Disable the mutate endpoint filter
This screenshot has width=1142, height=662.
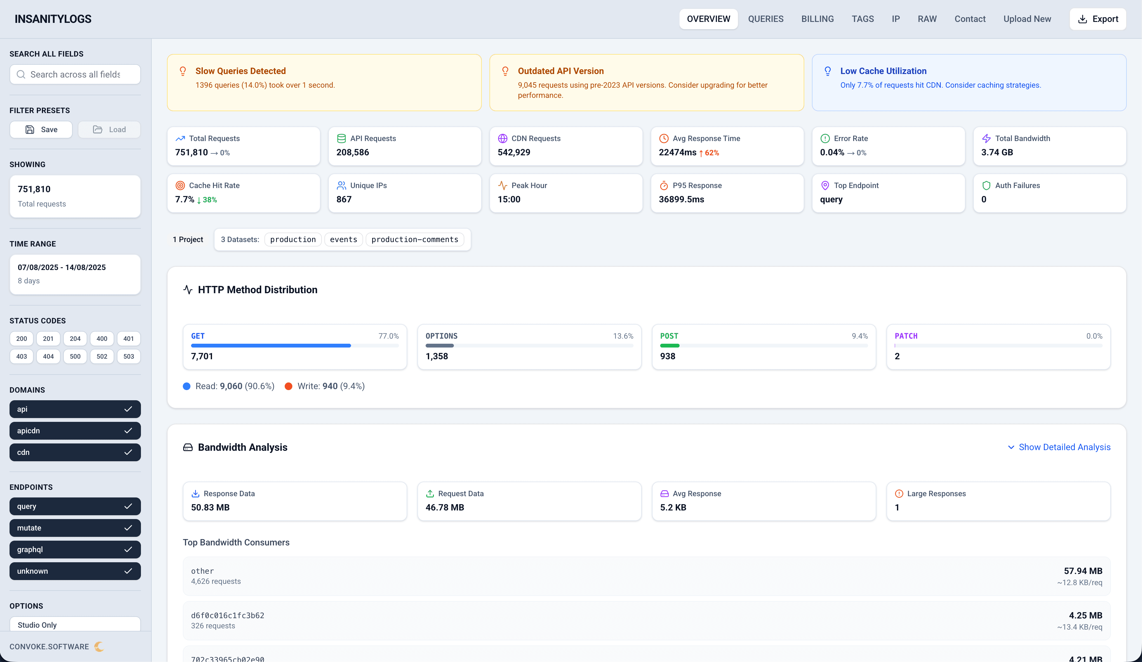pos(75,528)
